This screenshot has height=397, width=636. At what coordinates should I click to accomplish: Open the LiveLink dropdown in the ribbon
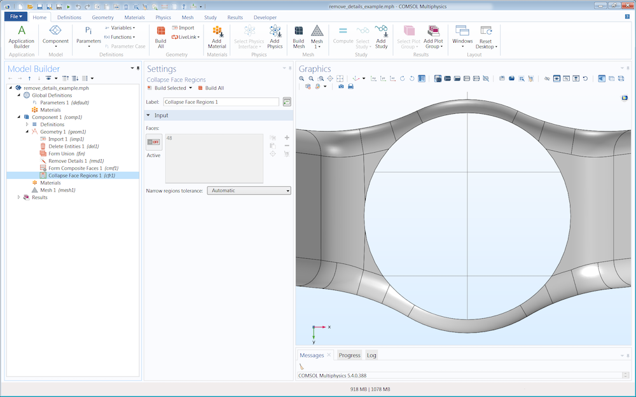186,37
